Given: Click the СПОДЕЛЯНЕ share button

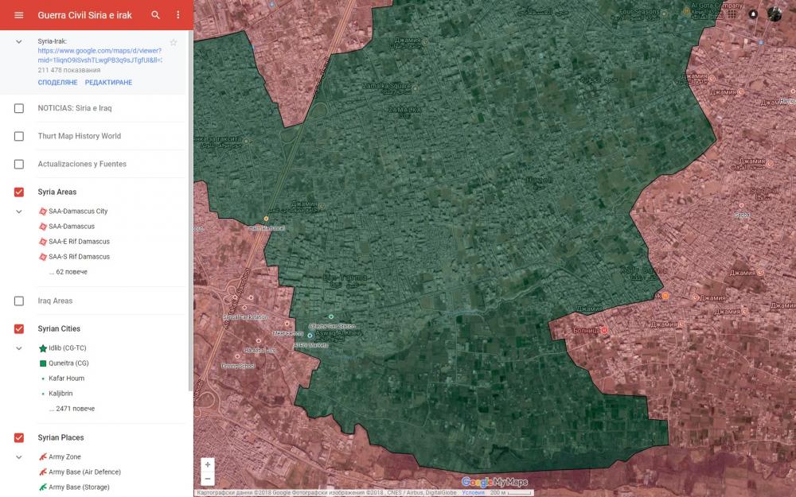Looking at the screenshot, I should (57, 83).
